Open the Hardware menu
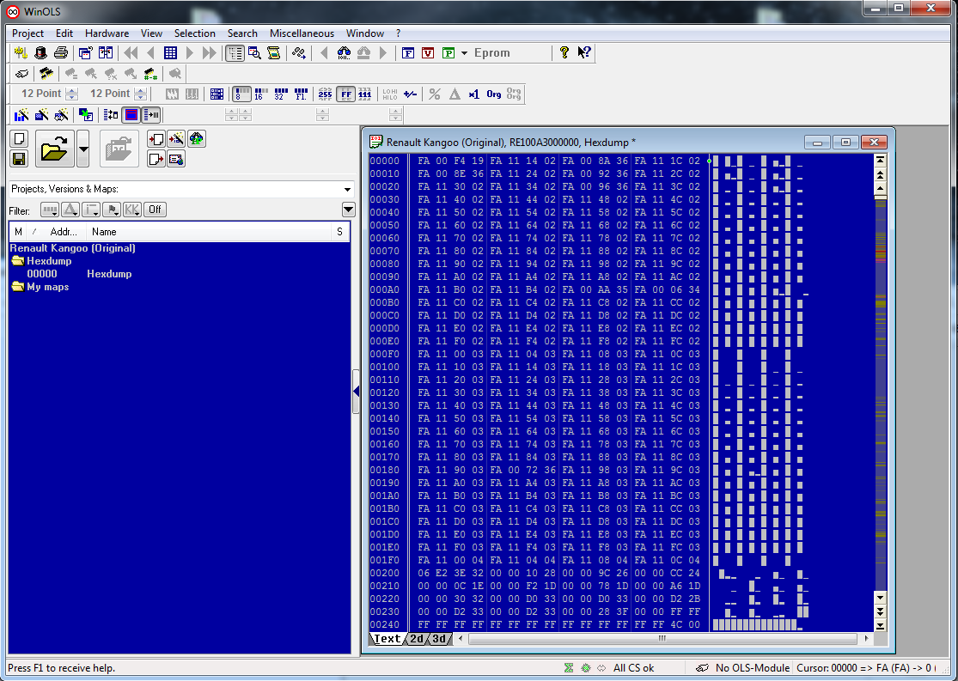The height and width of the screenshot is (681, 958). point(107,33)
